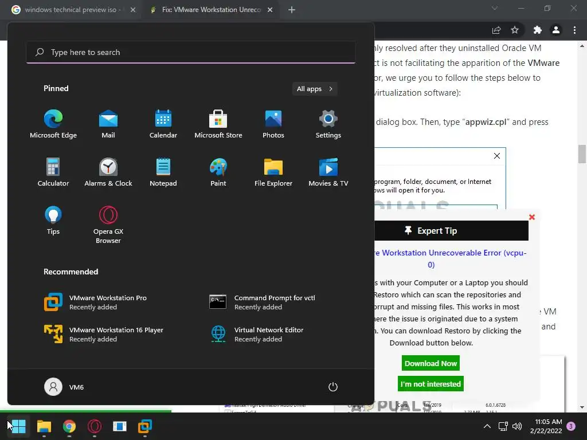Image resolution: width=587 pixels, height=440 pixels.
Task: Open Chrome extensions puzzle icon
Action: (x=538, y=30)
